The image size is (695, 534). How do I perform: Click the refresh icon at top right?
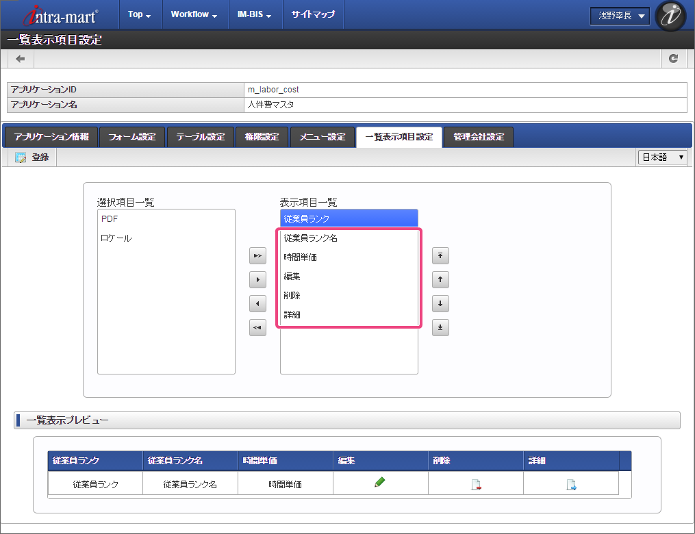click(674, 59)
